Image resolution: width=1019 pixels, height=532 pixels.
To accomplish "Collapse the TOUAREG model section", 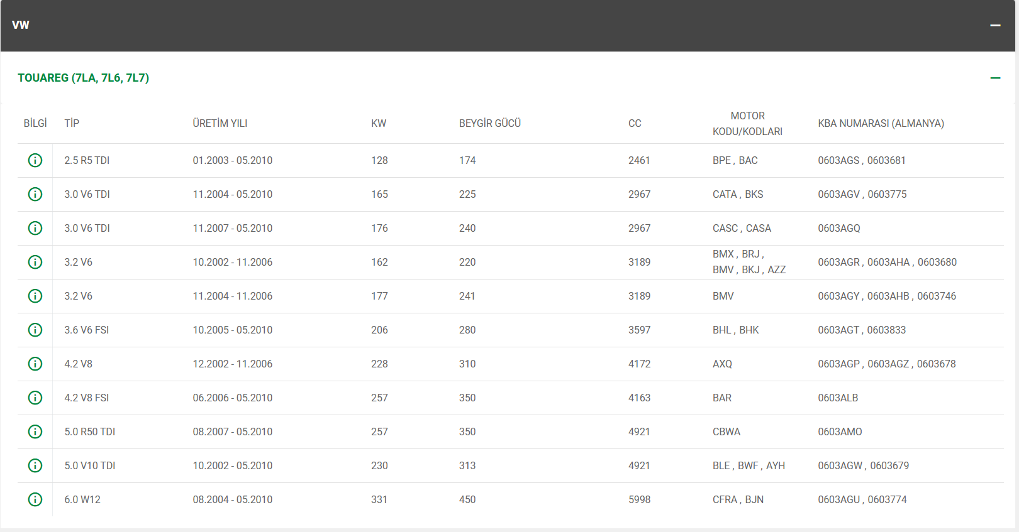I will pos(995,78).
